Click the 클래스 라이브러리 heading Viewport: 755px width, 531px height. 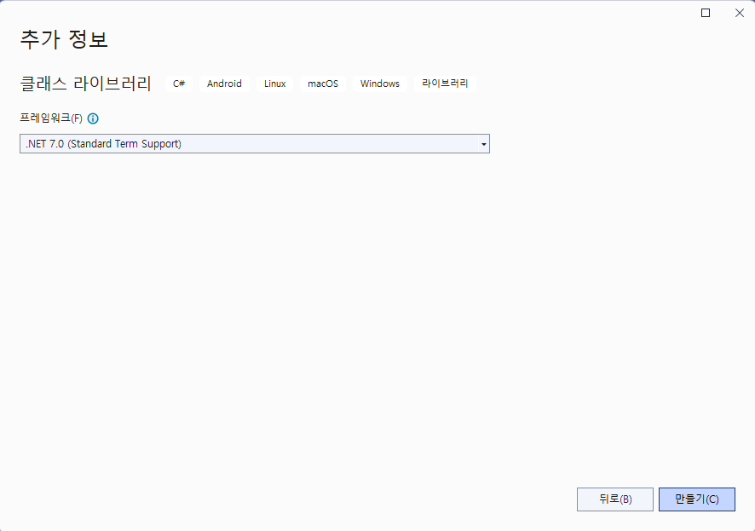coord(85,83)
